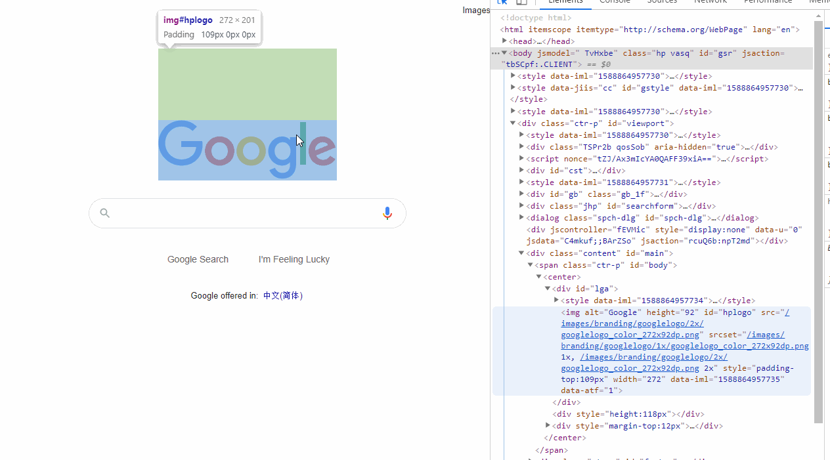Select the img alt="Google" hplogo line

(651, 351)
